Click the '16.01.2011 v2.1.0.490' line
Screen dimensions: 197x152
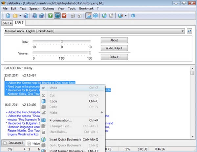coord(20,105)
